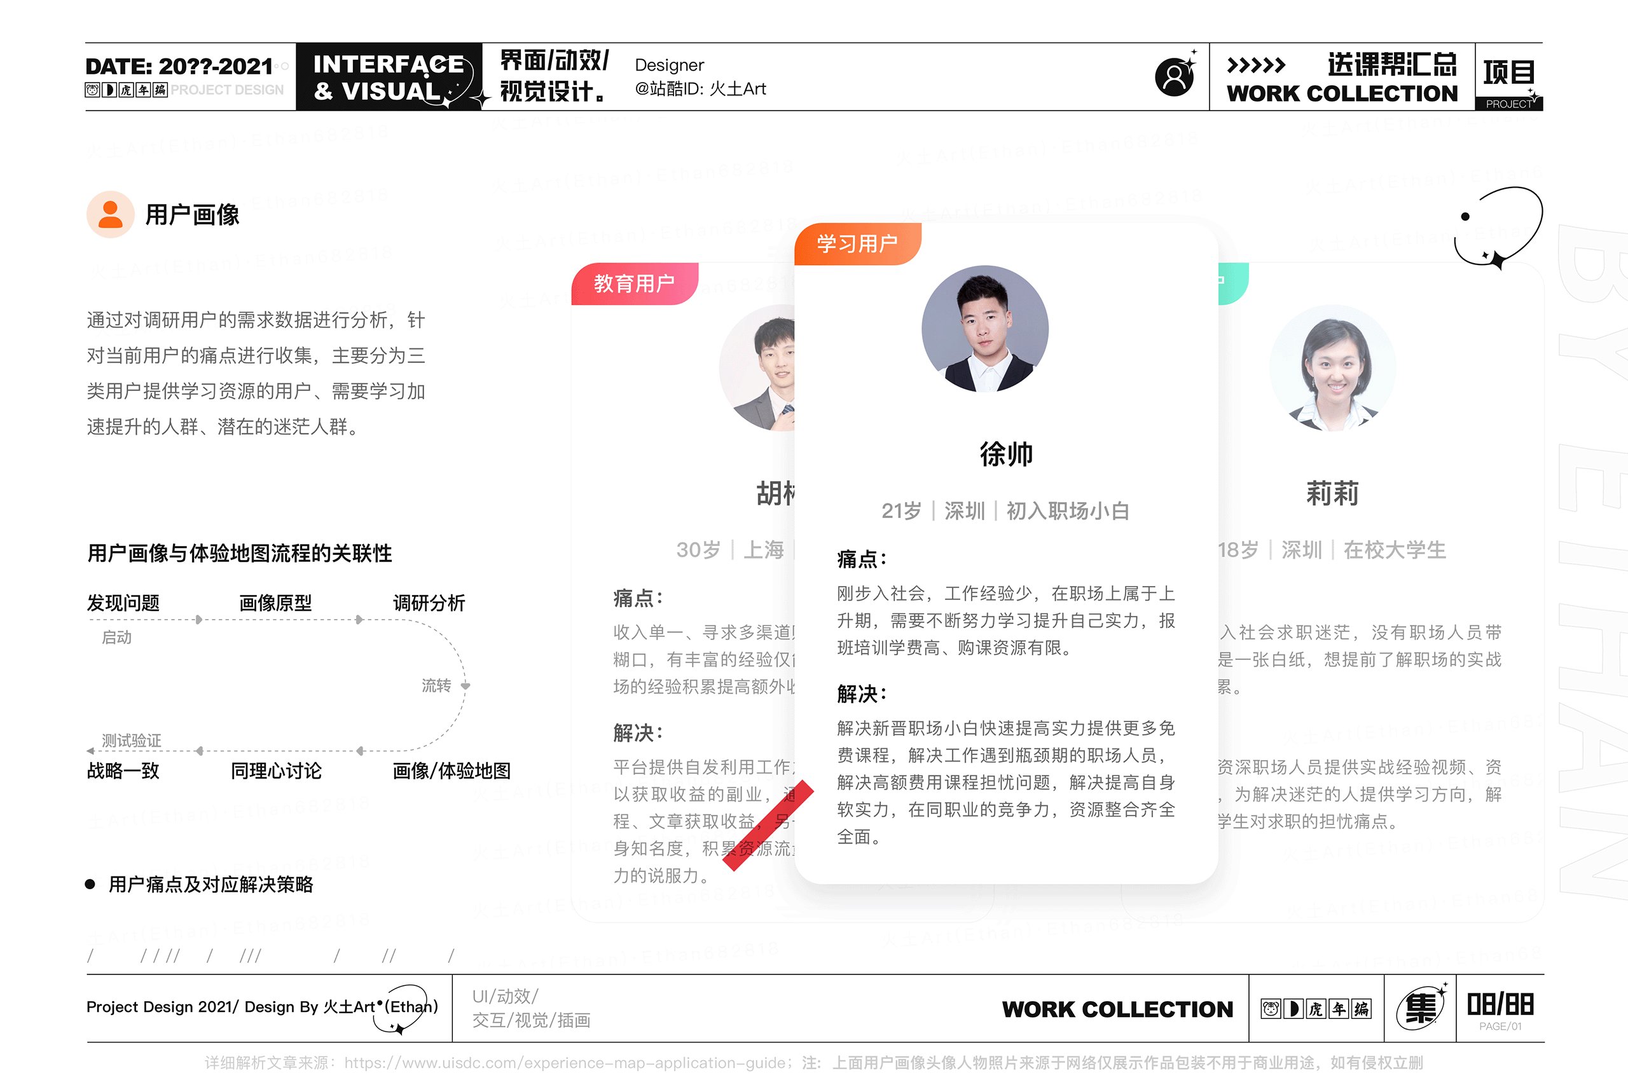Click 深圳 | 在校大学生 info line
This screenshot has width=1628, height=1085.
pyautogui.click(x=1332, y=550)
